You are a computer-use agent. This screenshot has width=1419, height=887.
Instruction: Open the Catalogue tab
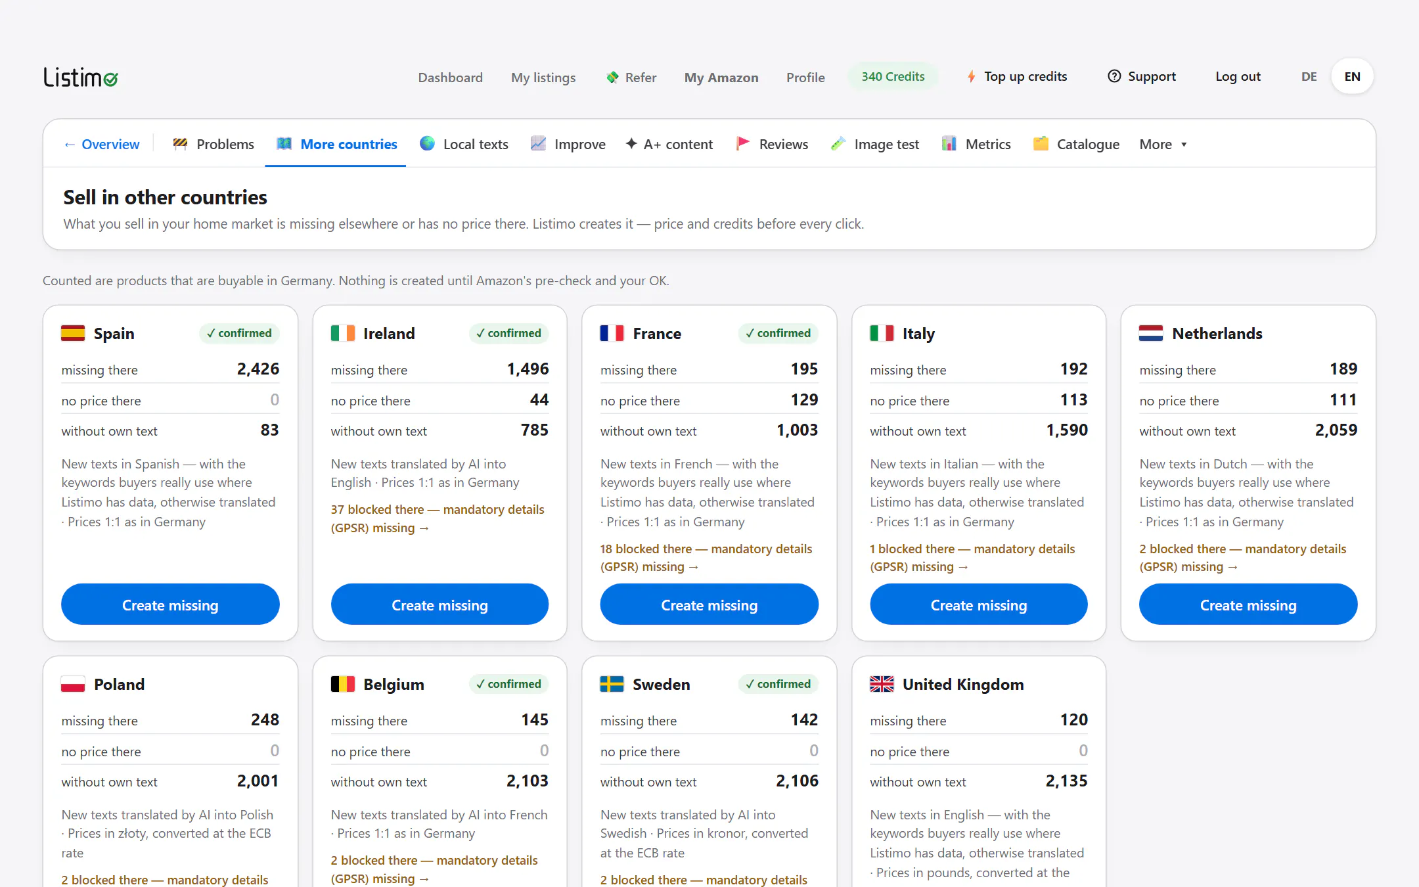tap(1076, 144)
